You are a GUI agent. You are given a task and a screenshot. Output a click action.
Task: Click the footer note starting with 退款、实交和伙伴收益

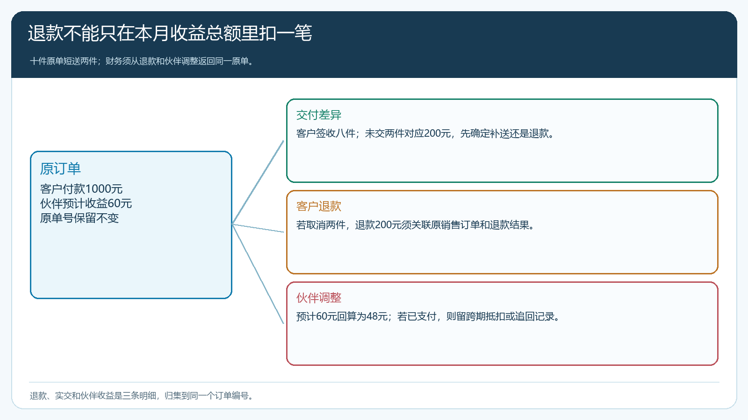(x=143, y=396)
